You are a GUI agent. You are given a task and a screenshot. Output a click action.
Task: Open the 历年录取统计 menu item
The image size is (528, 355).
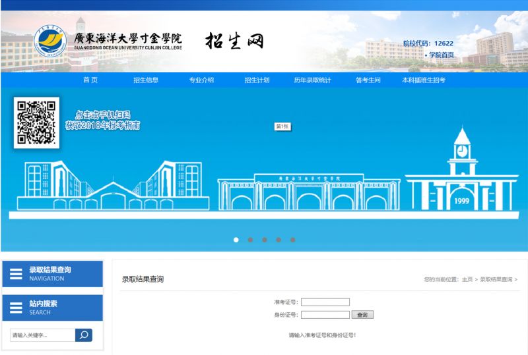pos(312,80)
